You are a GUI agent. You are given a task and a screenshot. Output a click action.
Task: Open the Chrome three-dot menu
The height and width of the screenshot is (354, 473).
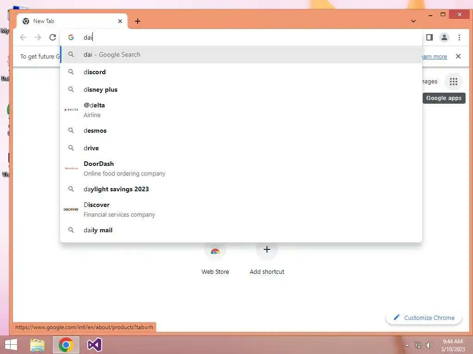(459, 37)
